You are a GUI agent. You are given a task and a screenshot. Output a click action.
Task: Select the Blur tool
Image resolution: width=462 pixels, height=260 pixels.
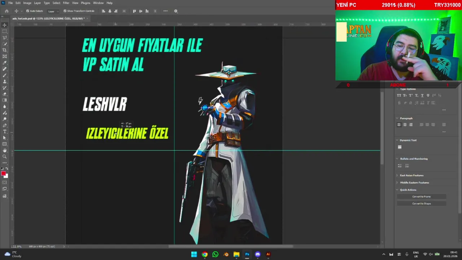click(5, 107)
